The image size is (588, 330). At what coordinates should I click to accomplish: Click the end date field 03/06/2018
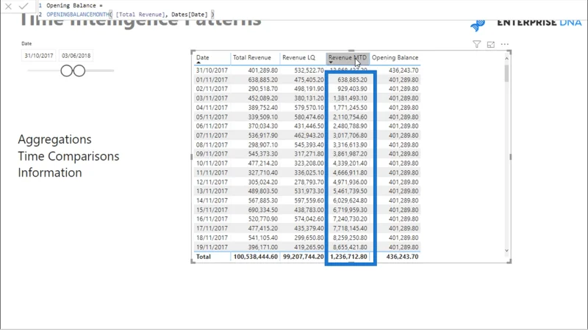pos(76,56)
